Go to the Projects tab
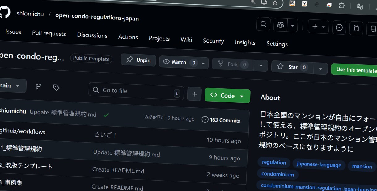 pos(159,39)
